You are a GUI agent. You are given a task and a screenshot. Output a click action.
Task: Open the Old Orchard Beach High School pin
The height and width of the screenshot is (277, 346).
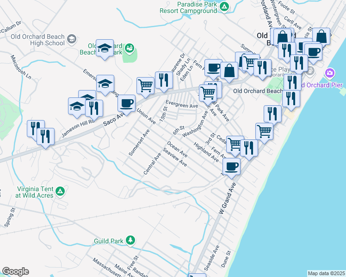pyautogui.click(x=72, y=39)
